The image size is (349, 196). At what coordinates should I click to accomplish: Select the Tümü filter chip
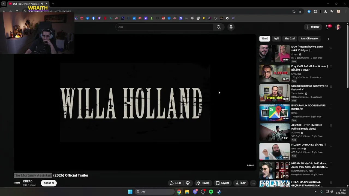pos(265,39)
